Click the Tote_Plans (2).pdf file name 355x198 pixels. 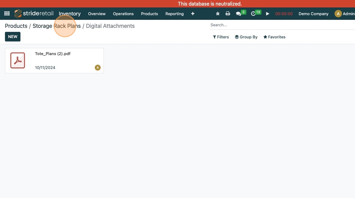[x=53, y=54]
